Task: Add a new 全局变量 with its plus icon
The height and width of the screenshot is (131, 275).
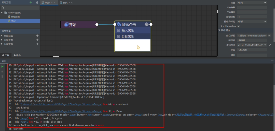Action: pos(37,36)
